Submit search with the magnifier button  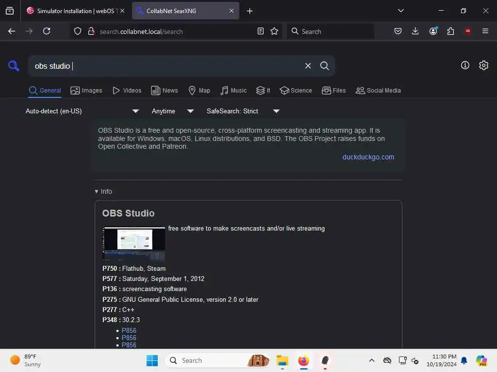[324, 66]
